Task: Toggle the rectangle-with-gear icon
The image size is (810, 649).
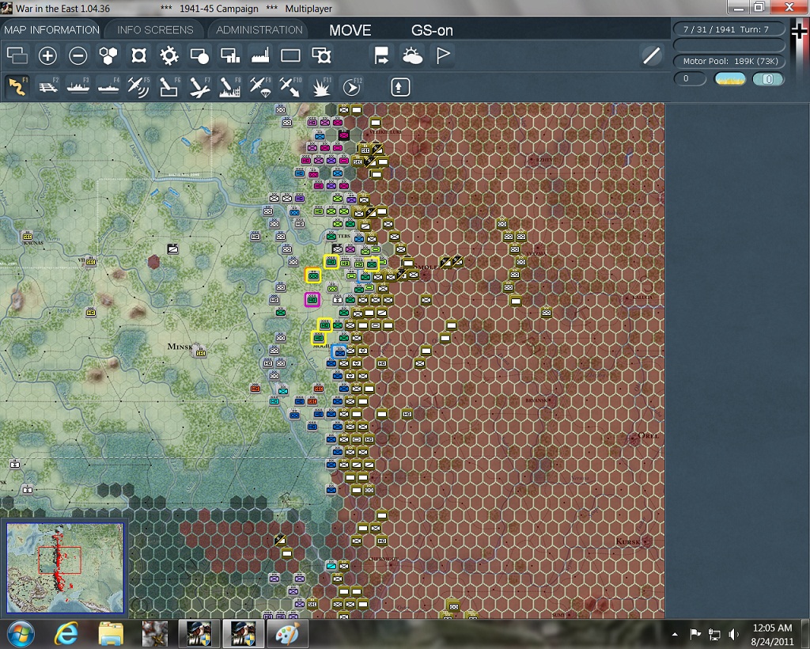Action: pos(321,55)
